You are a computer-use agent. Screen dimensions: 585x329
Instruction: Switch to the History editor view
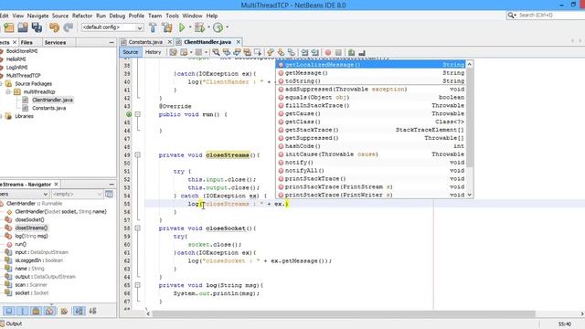tap(153, 52)
